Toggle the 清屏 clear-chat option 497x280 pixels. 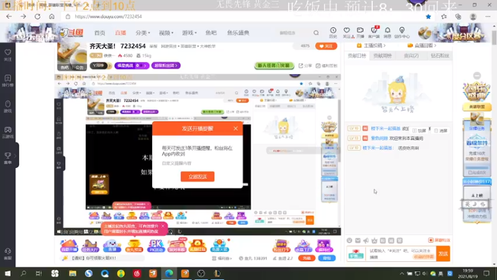click(440, 131)
